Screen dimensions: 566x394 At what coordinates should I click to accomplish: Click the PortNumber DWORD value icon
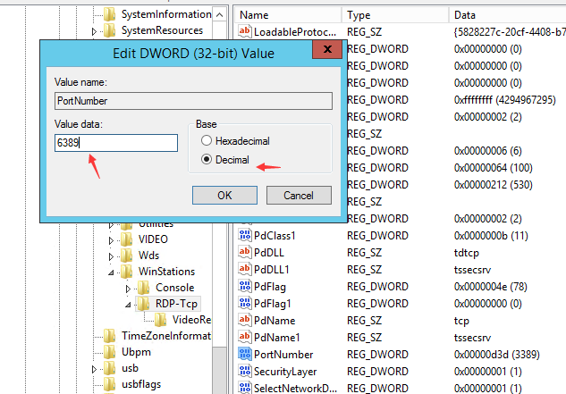245,355
